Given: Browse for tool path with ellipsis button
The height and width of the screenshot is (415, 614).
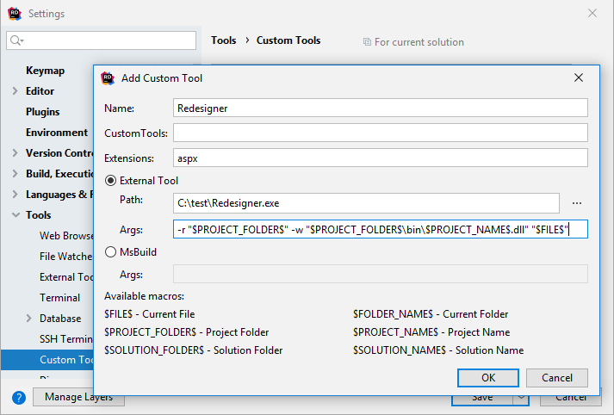Looking at the screenshot, I should [577, 203].
